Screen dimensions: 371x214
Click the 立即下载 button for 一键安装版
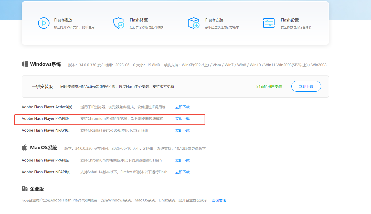coord(306,86)
